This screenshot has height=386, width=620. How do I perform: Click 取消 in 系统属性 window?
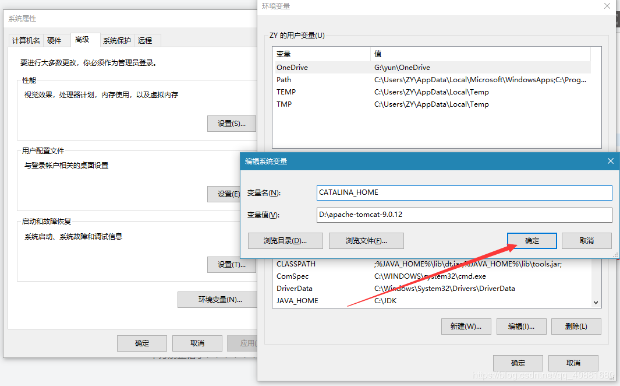(x=197, y=343)
